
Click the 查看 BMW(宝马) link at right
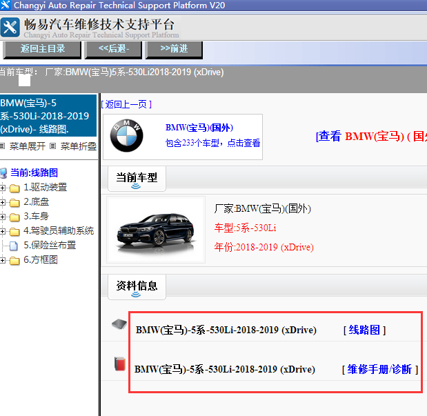(x=371, y=136)
